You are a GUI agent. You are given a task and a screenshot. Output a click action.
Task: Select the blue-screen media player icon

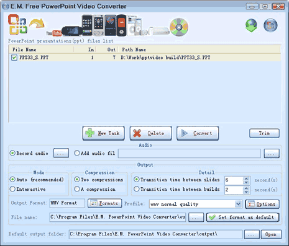[x=111, y=25]
